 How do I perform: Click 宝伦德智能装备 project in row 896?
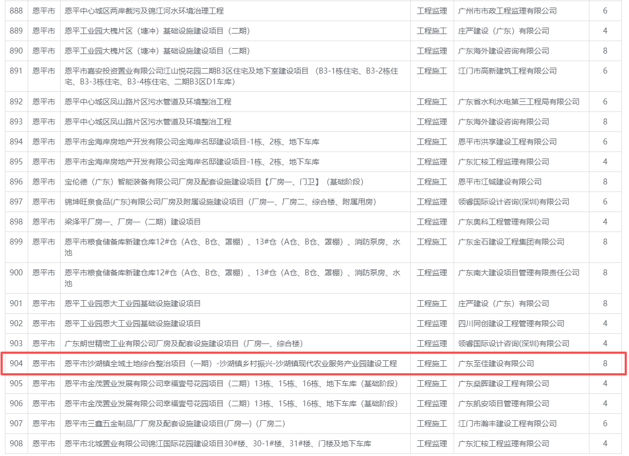tap(214, 182)
